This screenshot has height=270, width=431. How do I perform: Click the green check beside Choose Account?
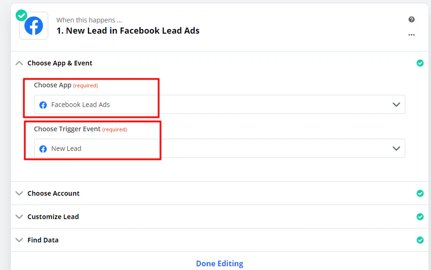(420, 193)
